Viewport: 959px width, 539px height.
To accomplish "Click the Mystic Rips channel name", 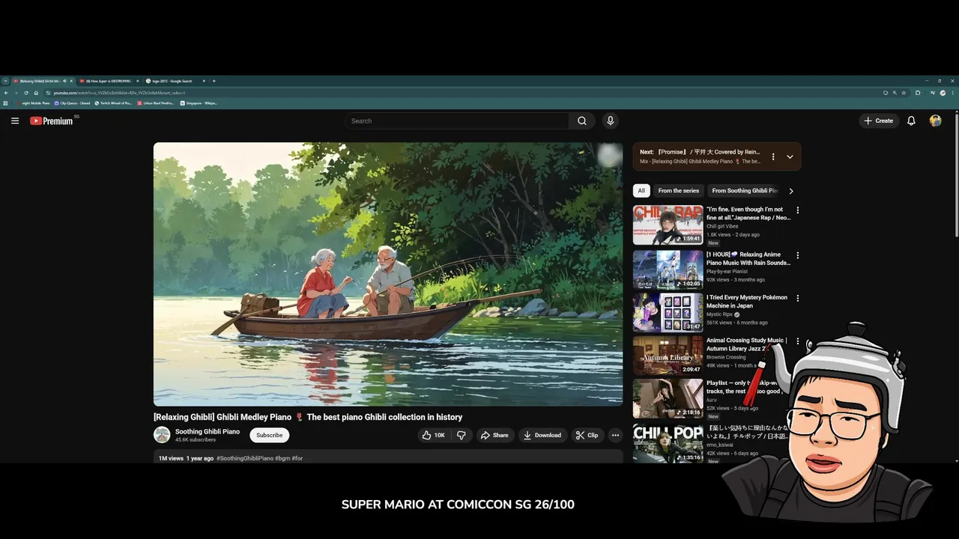I will pos(719,314).
